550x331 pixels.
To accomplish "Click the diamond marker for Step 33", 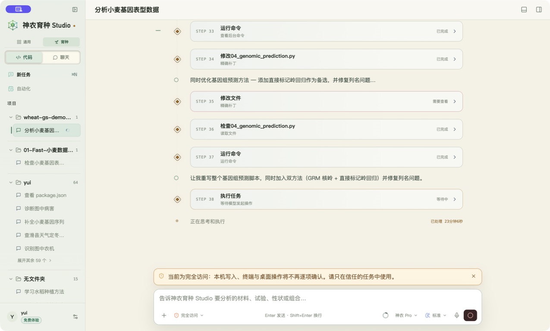I will (177, 31).
